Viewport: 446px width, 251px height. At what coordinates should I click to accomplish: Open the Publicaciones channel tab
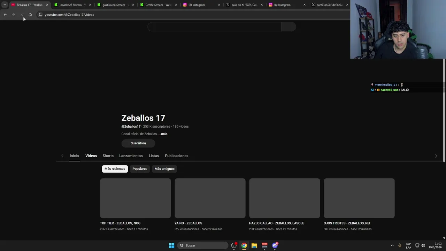tap(177, 156)
